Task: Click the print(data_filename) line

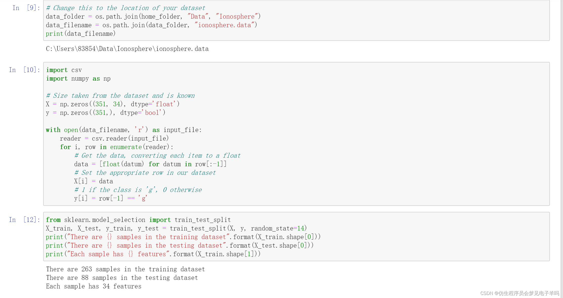Action: pyautogui.click(x=81, y=34)
